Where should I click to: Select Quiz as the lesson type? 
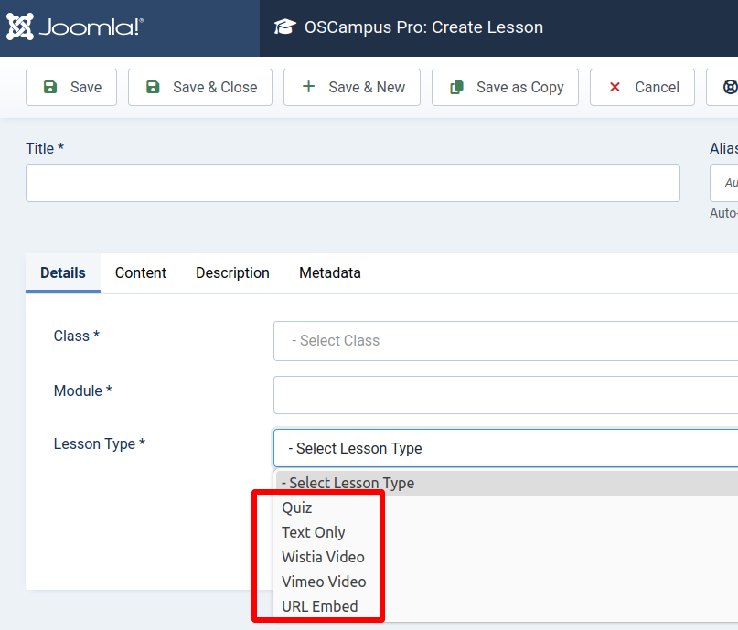click(507, 507)
